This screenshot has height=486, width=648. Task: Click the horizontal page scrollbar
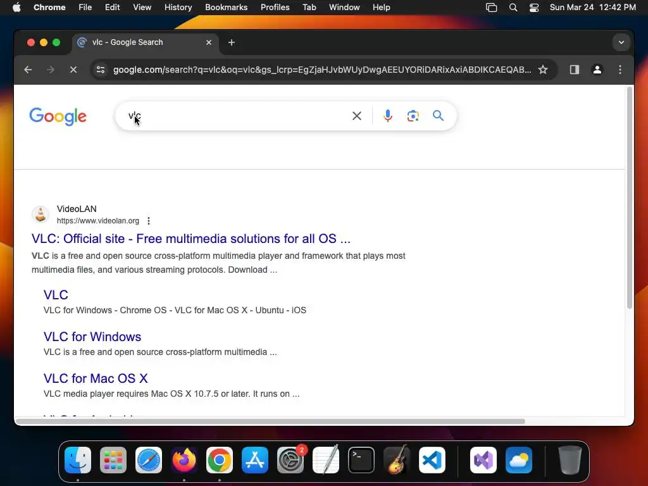point(270,421)
